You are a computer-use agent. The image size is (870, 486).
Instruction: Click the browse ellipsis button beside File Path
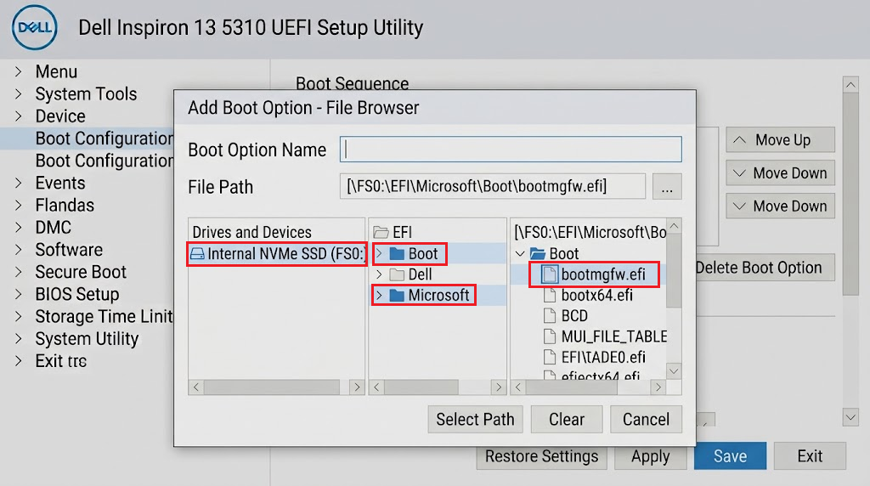(x=667, y=186)
